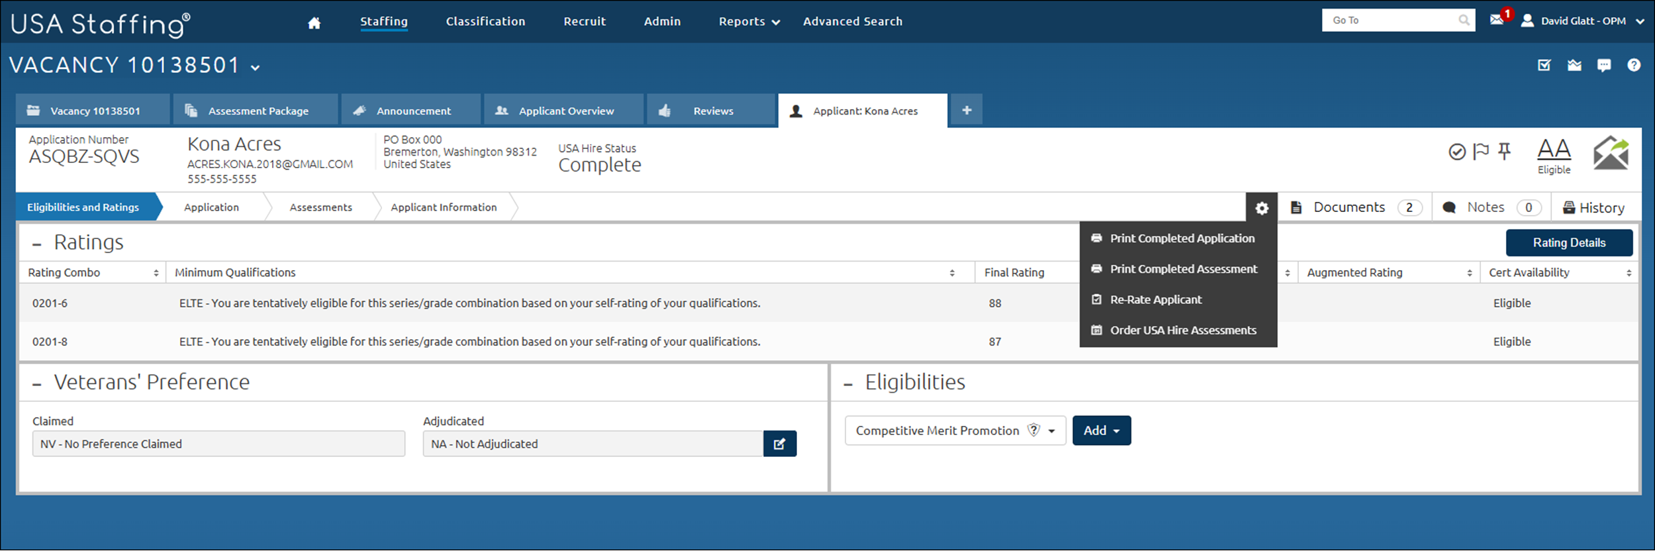Click the Rating Details button
Image resolution: width=1655 pixels, height=551 pixels.
pos(1568,242)
